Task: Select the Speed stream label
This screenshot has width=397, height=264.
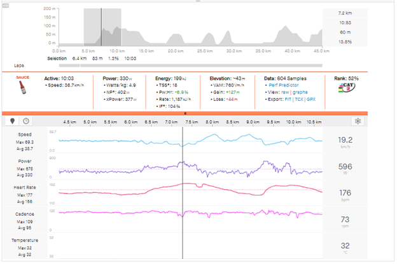Action: pos(24,136)
